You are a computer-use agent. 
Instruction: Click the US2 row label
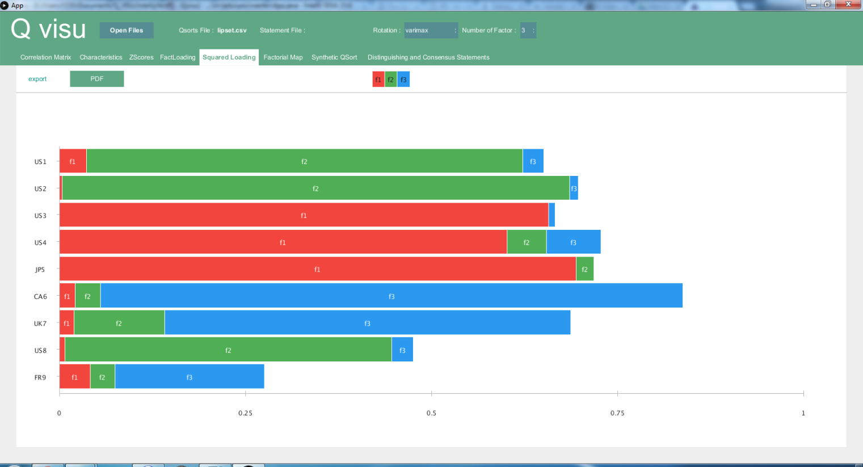pos(40,188)
